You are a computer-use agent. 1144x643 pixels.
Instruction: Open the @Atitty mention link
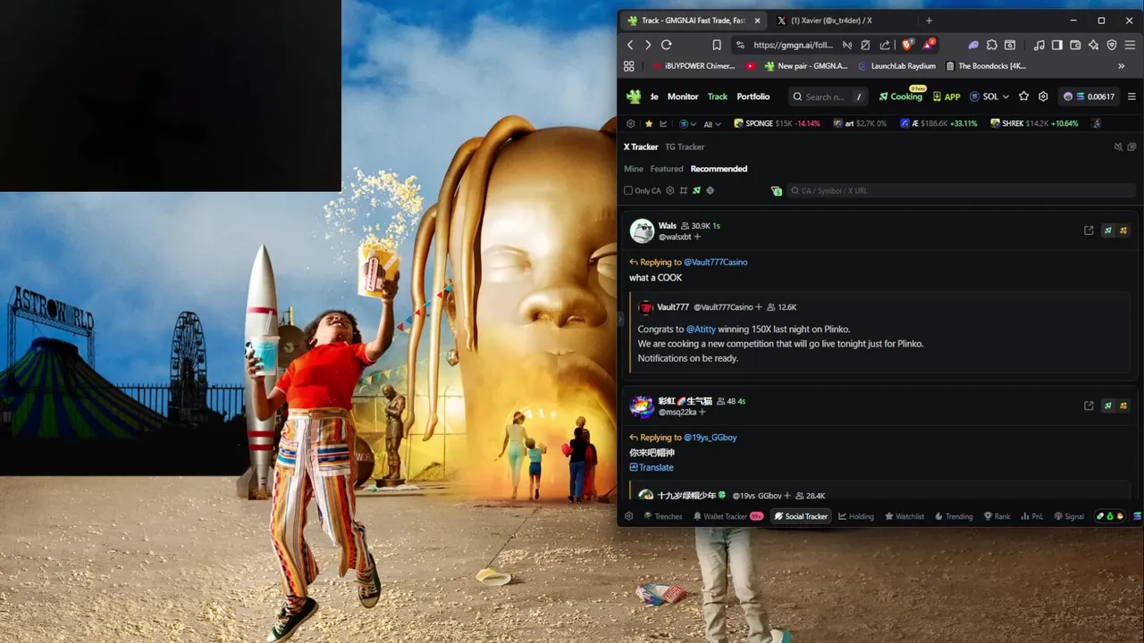[701, 329]
